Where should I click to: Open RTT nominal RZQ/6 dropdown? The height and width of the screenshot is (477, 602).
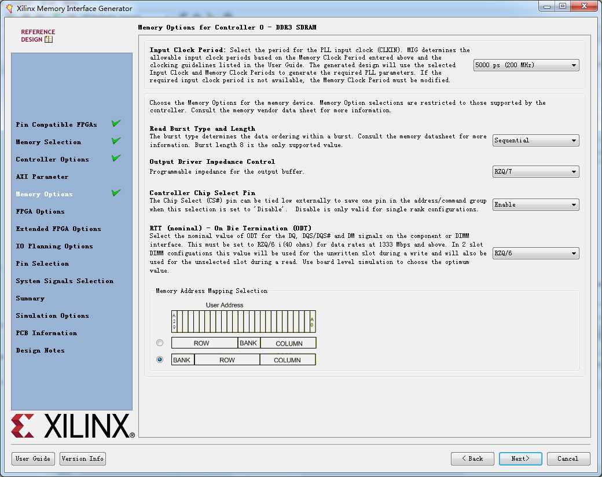[535, 254]
